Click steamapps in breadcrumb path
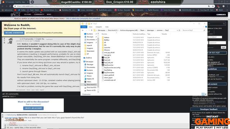Viewport: 230px width, 129px height. (x=150, y=30)
